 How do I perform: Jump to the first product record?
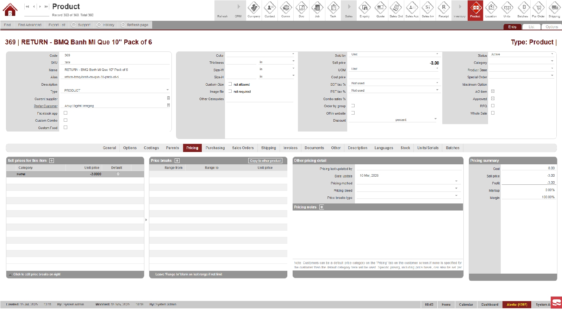[27, 6]
